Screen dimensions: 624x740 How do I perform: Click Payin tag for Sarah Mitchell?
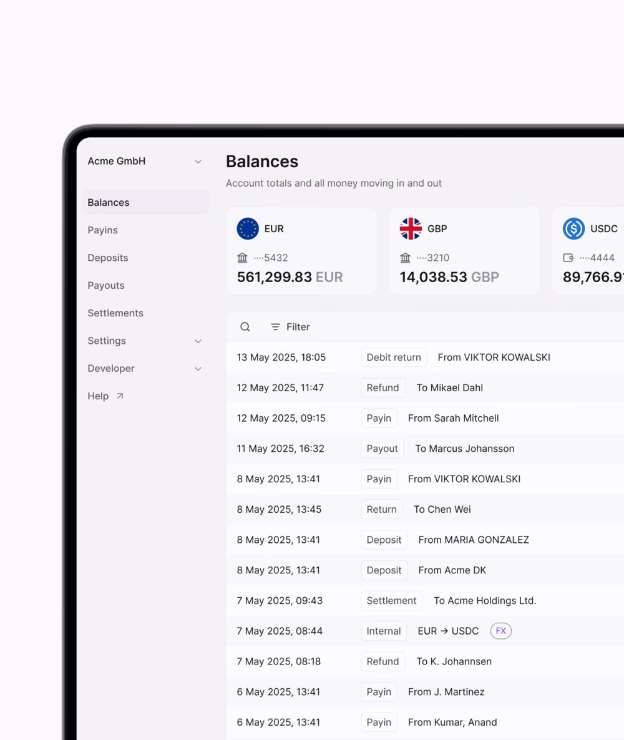[379, 418]
